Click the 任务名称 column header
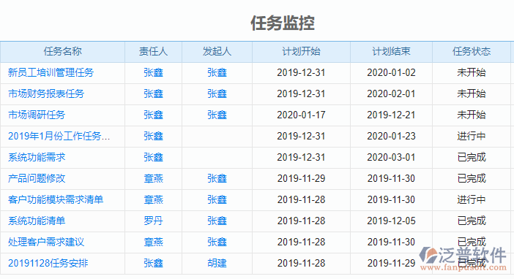The height and width of the screenshot is (279, 514). pos(63,51)
